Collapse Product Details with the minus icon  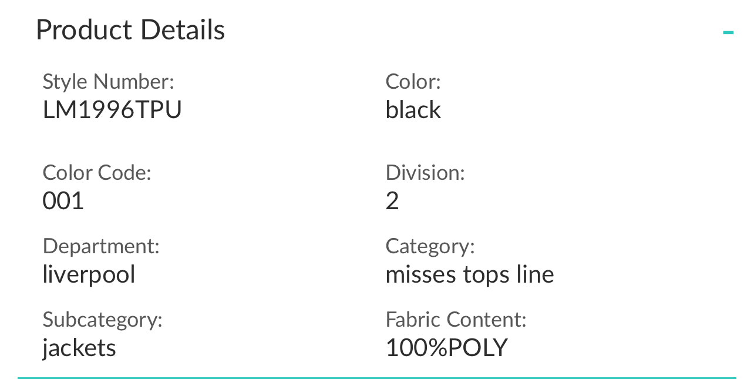click(x=728, y=32)
